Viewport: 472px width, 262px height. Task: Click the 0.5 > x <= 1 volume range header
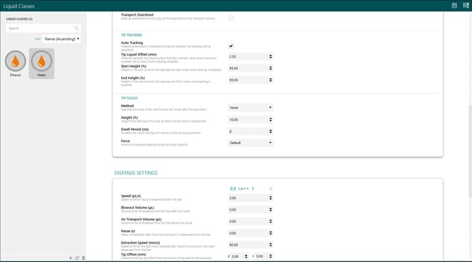pos(242,189)
